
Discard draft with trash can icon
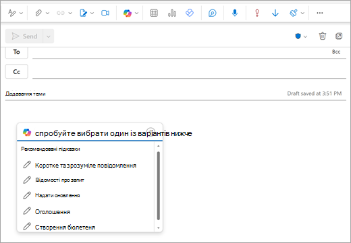pyautogui.click(x=323, y=36)
